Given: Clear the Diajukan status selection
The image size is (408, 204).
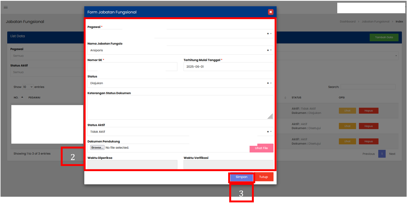Looking at the screenshot, I should 268,83.
